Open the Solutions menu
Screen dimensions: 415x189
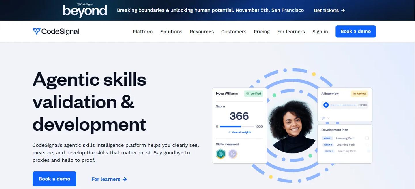[x=171, y=32]
